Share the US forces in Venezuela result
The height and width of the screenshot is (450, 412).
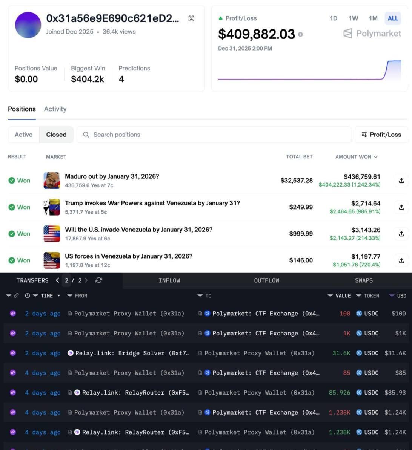pyautogui.click(x=401, y=260)
